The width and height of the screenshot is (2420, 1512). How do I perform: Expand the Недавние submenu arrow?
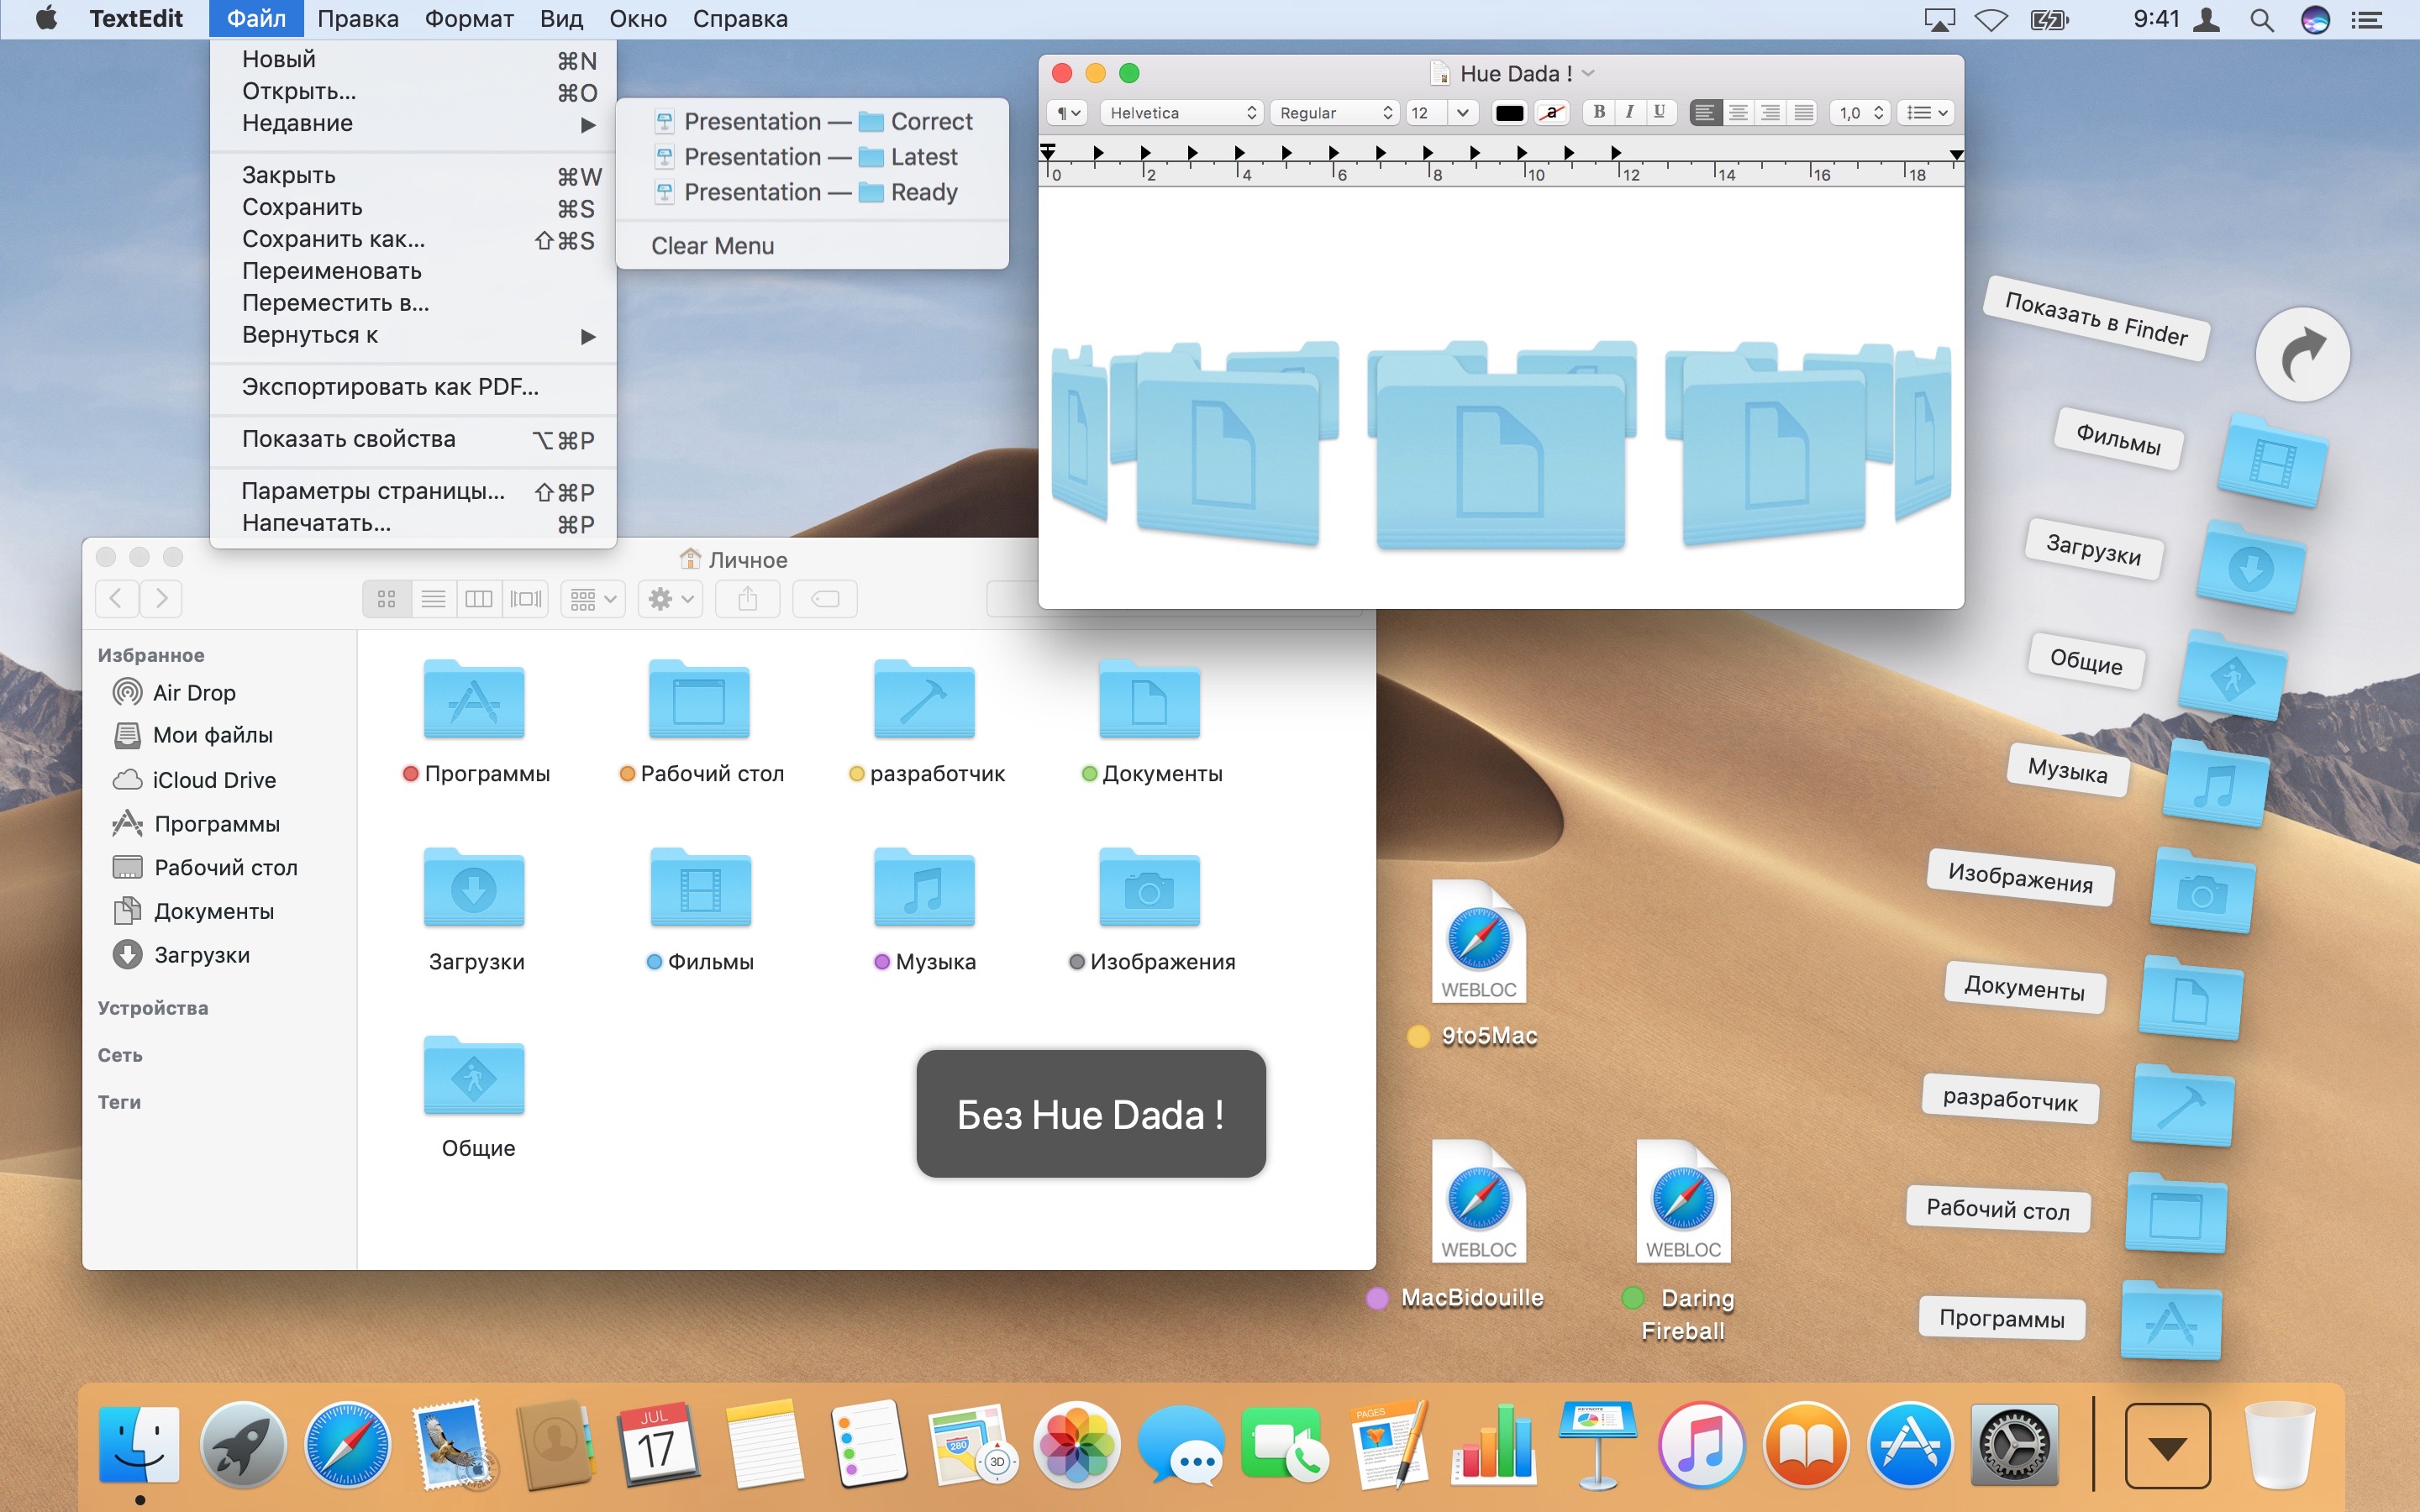click(x=588, y=125)
